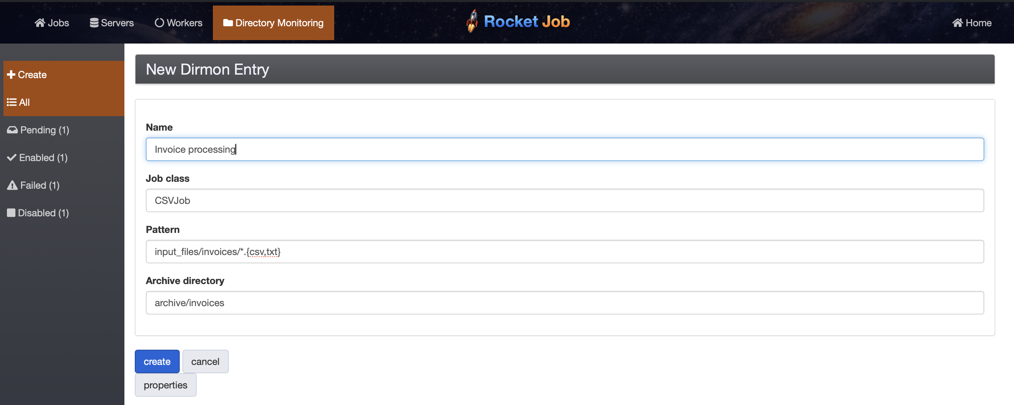1014x405 pixels.
Task: Click the properties button
Action: 166,385
